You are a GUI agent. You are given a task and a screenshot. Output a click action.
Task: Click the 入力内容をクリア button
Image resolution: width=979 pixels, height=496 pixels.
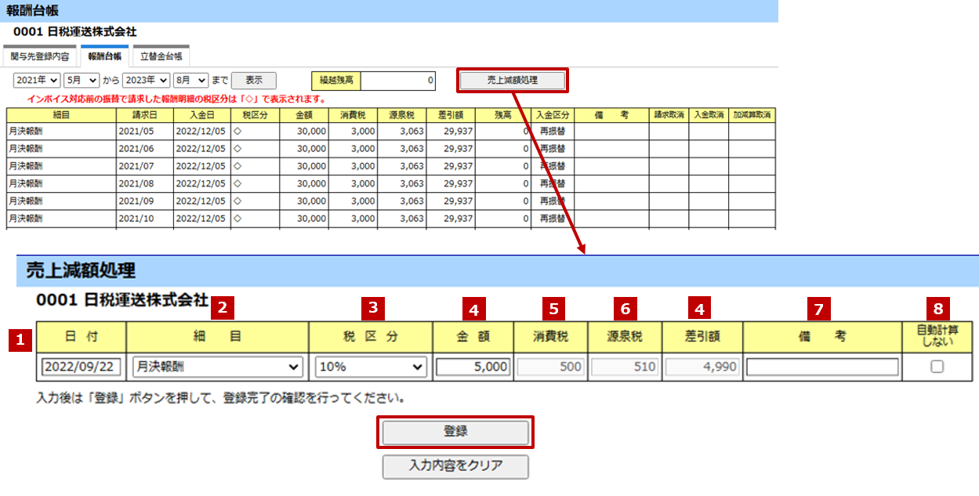(455, 466)
